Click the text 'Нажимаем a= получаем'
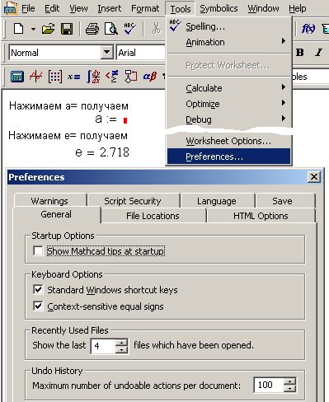Image resolution: width=329 pixels, height=402 pixels. pos(68,105)
